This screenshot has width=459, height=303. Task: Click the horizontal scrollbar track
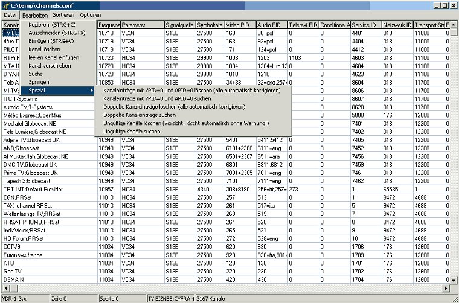pos(242,289)
